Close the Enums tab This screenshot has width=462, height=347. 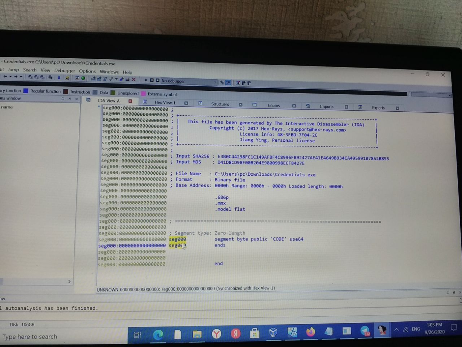pyautogui.click(x=294, y=106)
